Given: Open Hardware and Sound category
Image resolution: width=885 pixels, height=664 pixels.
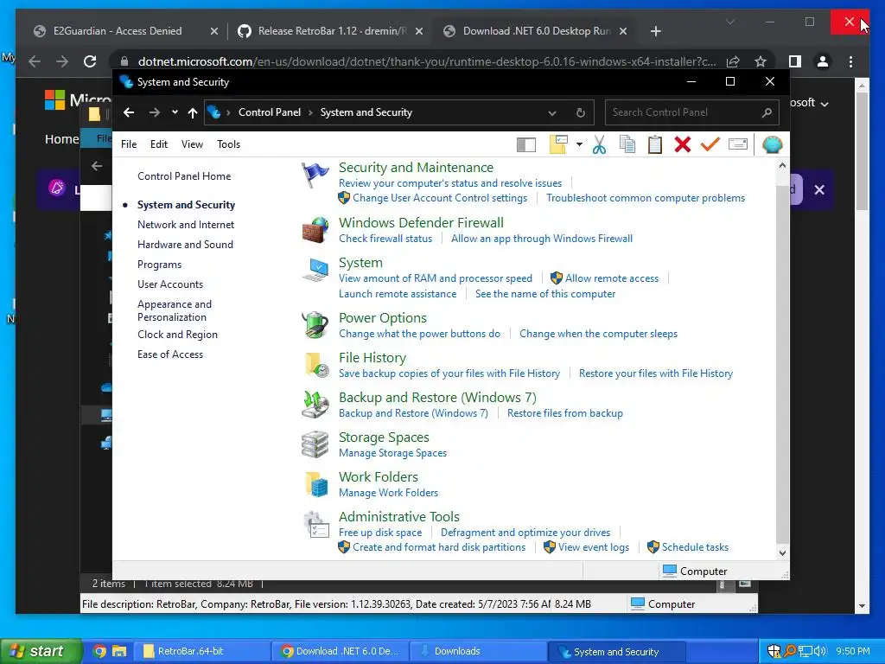Looking at the screenshot, I should [x=185, y=245].
